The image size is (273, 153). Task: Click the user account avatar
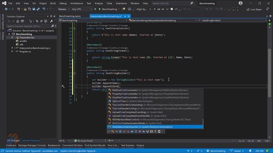tap(241, 3)
